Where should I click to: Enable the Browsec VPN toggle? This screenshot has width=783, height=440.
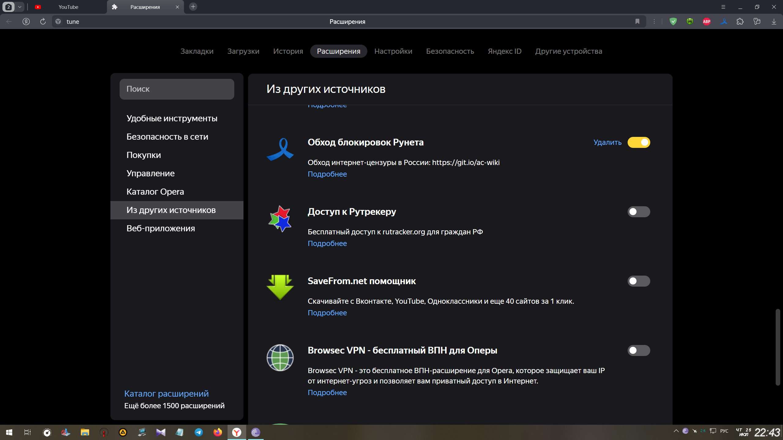(639, 350)
